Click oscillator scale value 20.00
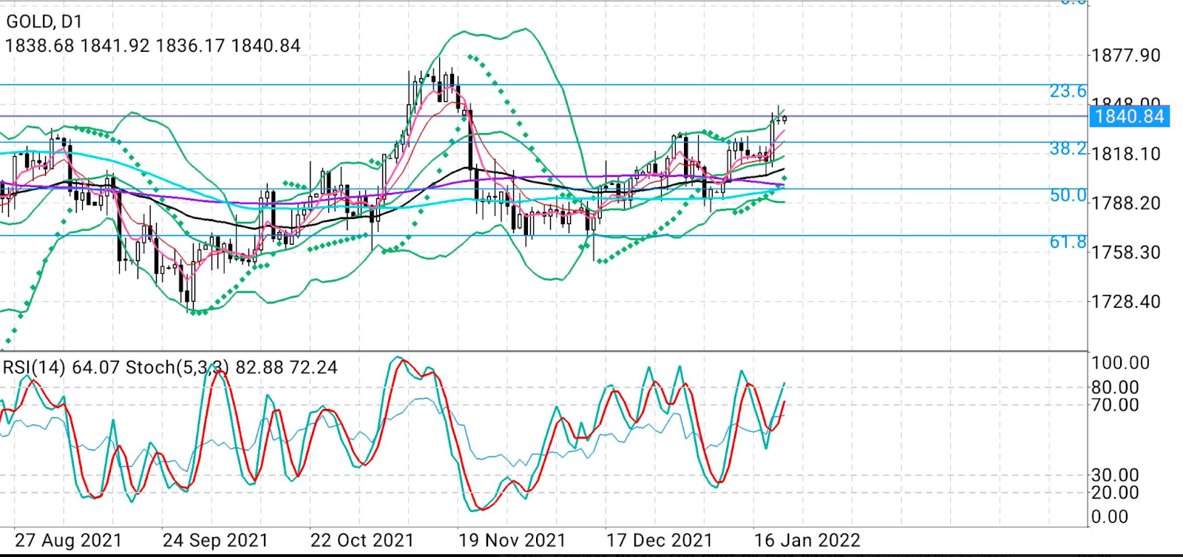This screenshot has width=1183, height=557. [1116, 493]
